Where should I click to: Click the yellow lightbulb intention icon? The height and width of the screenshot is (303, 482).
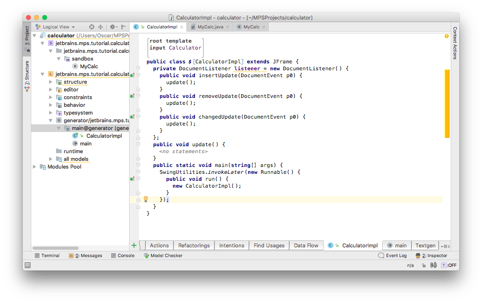tap(146, 199)
